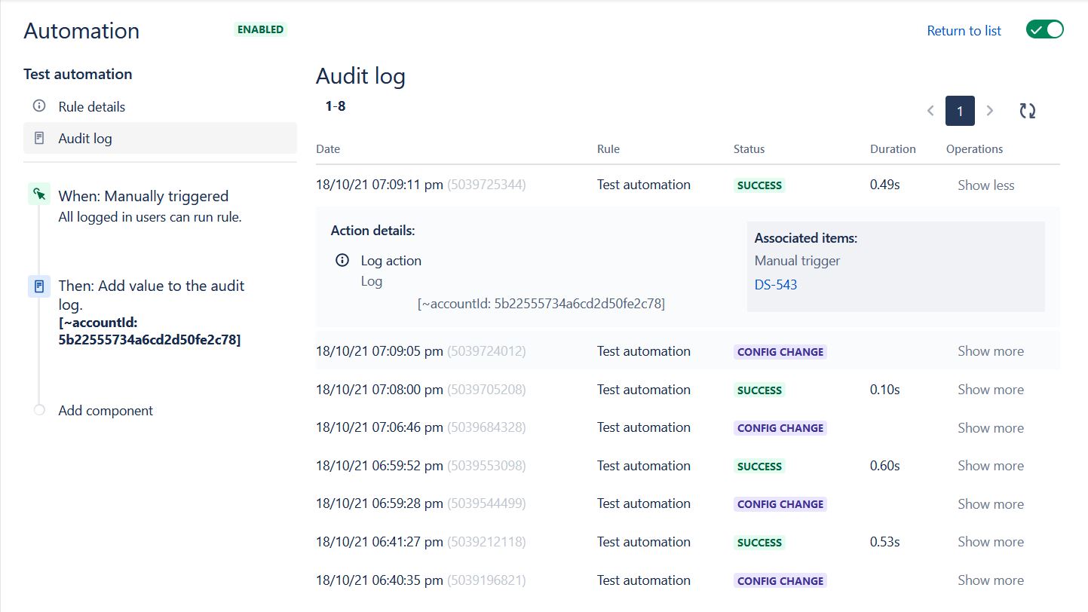The width and height of the screenshot is (1088, 612).
Task: Expand the 07:06:46 pm entry with Show more
Action: tap(991, 428)
